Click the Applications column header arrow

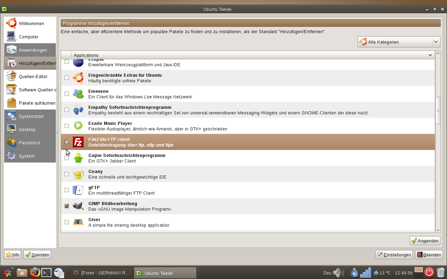pyautogui.click(x=430, y=55)
